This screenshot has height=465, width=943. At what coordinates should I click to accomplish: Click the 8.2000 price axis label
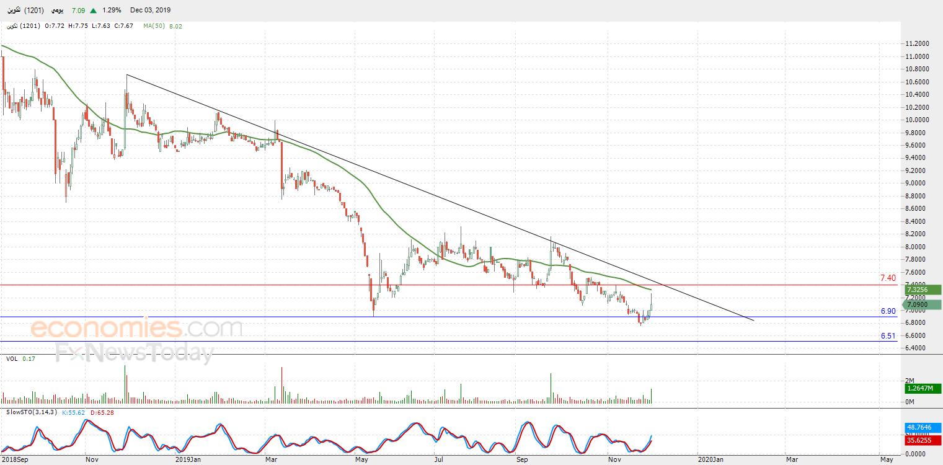click(916, 234)
